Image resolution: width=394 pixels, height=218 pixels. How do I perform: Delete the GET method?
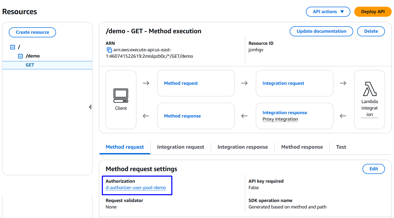pos(371,31)
